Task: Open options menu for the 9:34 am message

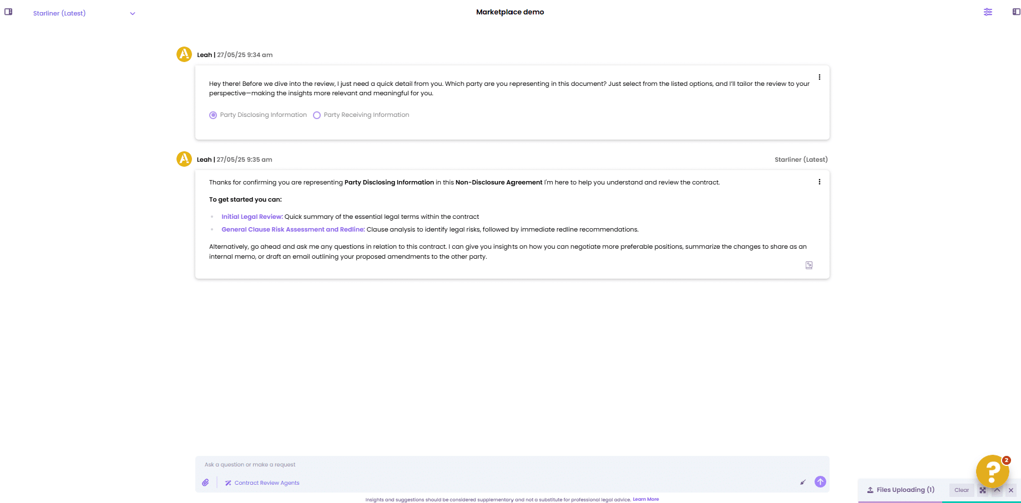Action: click(x=819, y=77)
